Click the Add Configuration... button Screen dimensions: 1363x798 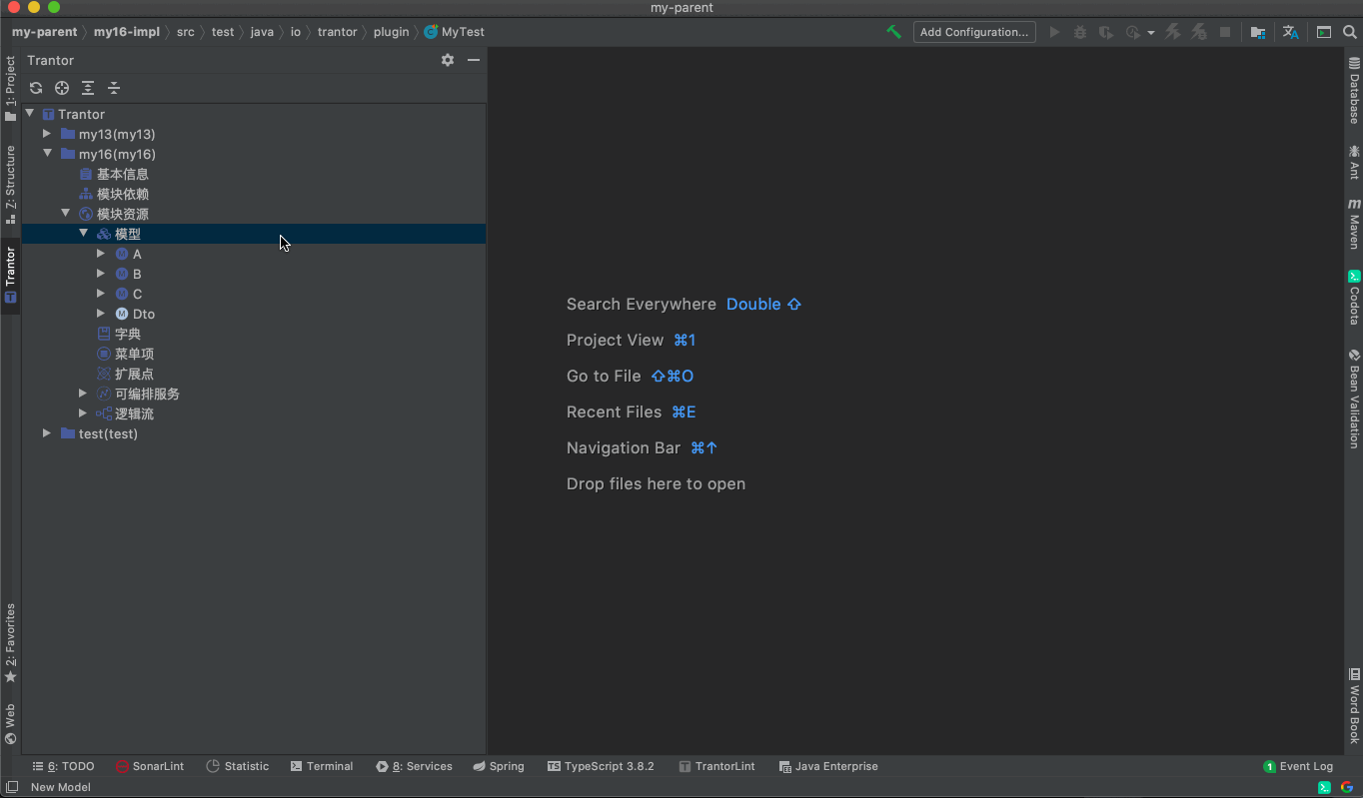[x=974, y=32]
